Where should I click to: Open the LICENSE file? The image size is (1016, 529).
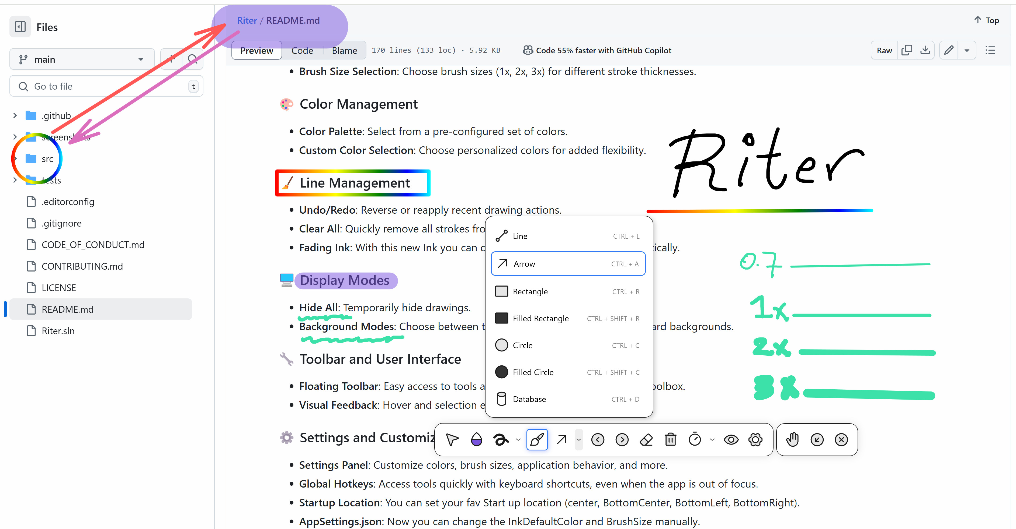59,288
